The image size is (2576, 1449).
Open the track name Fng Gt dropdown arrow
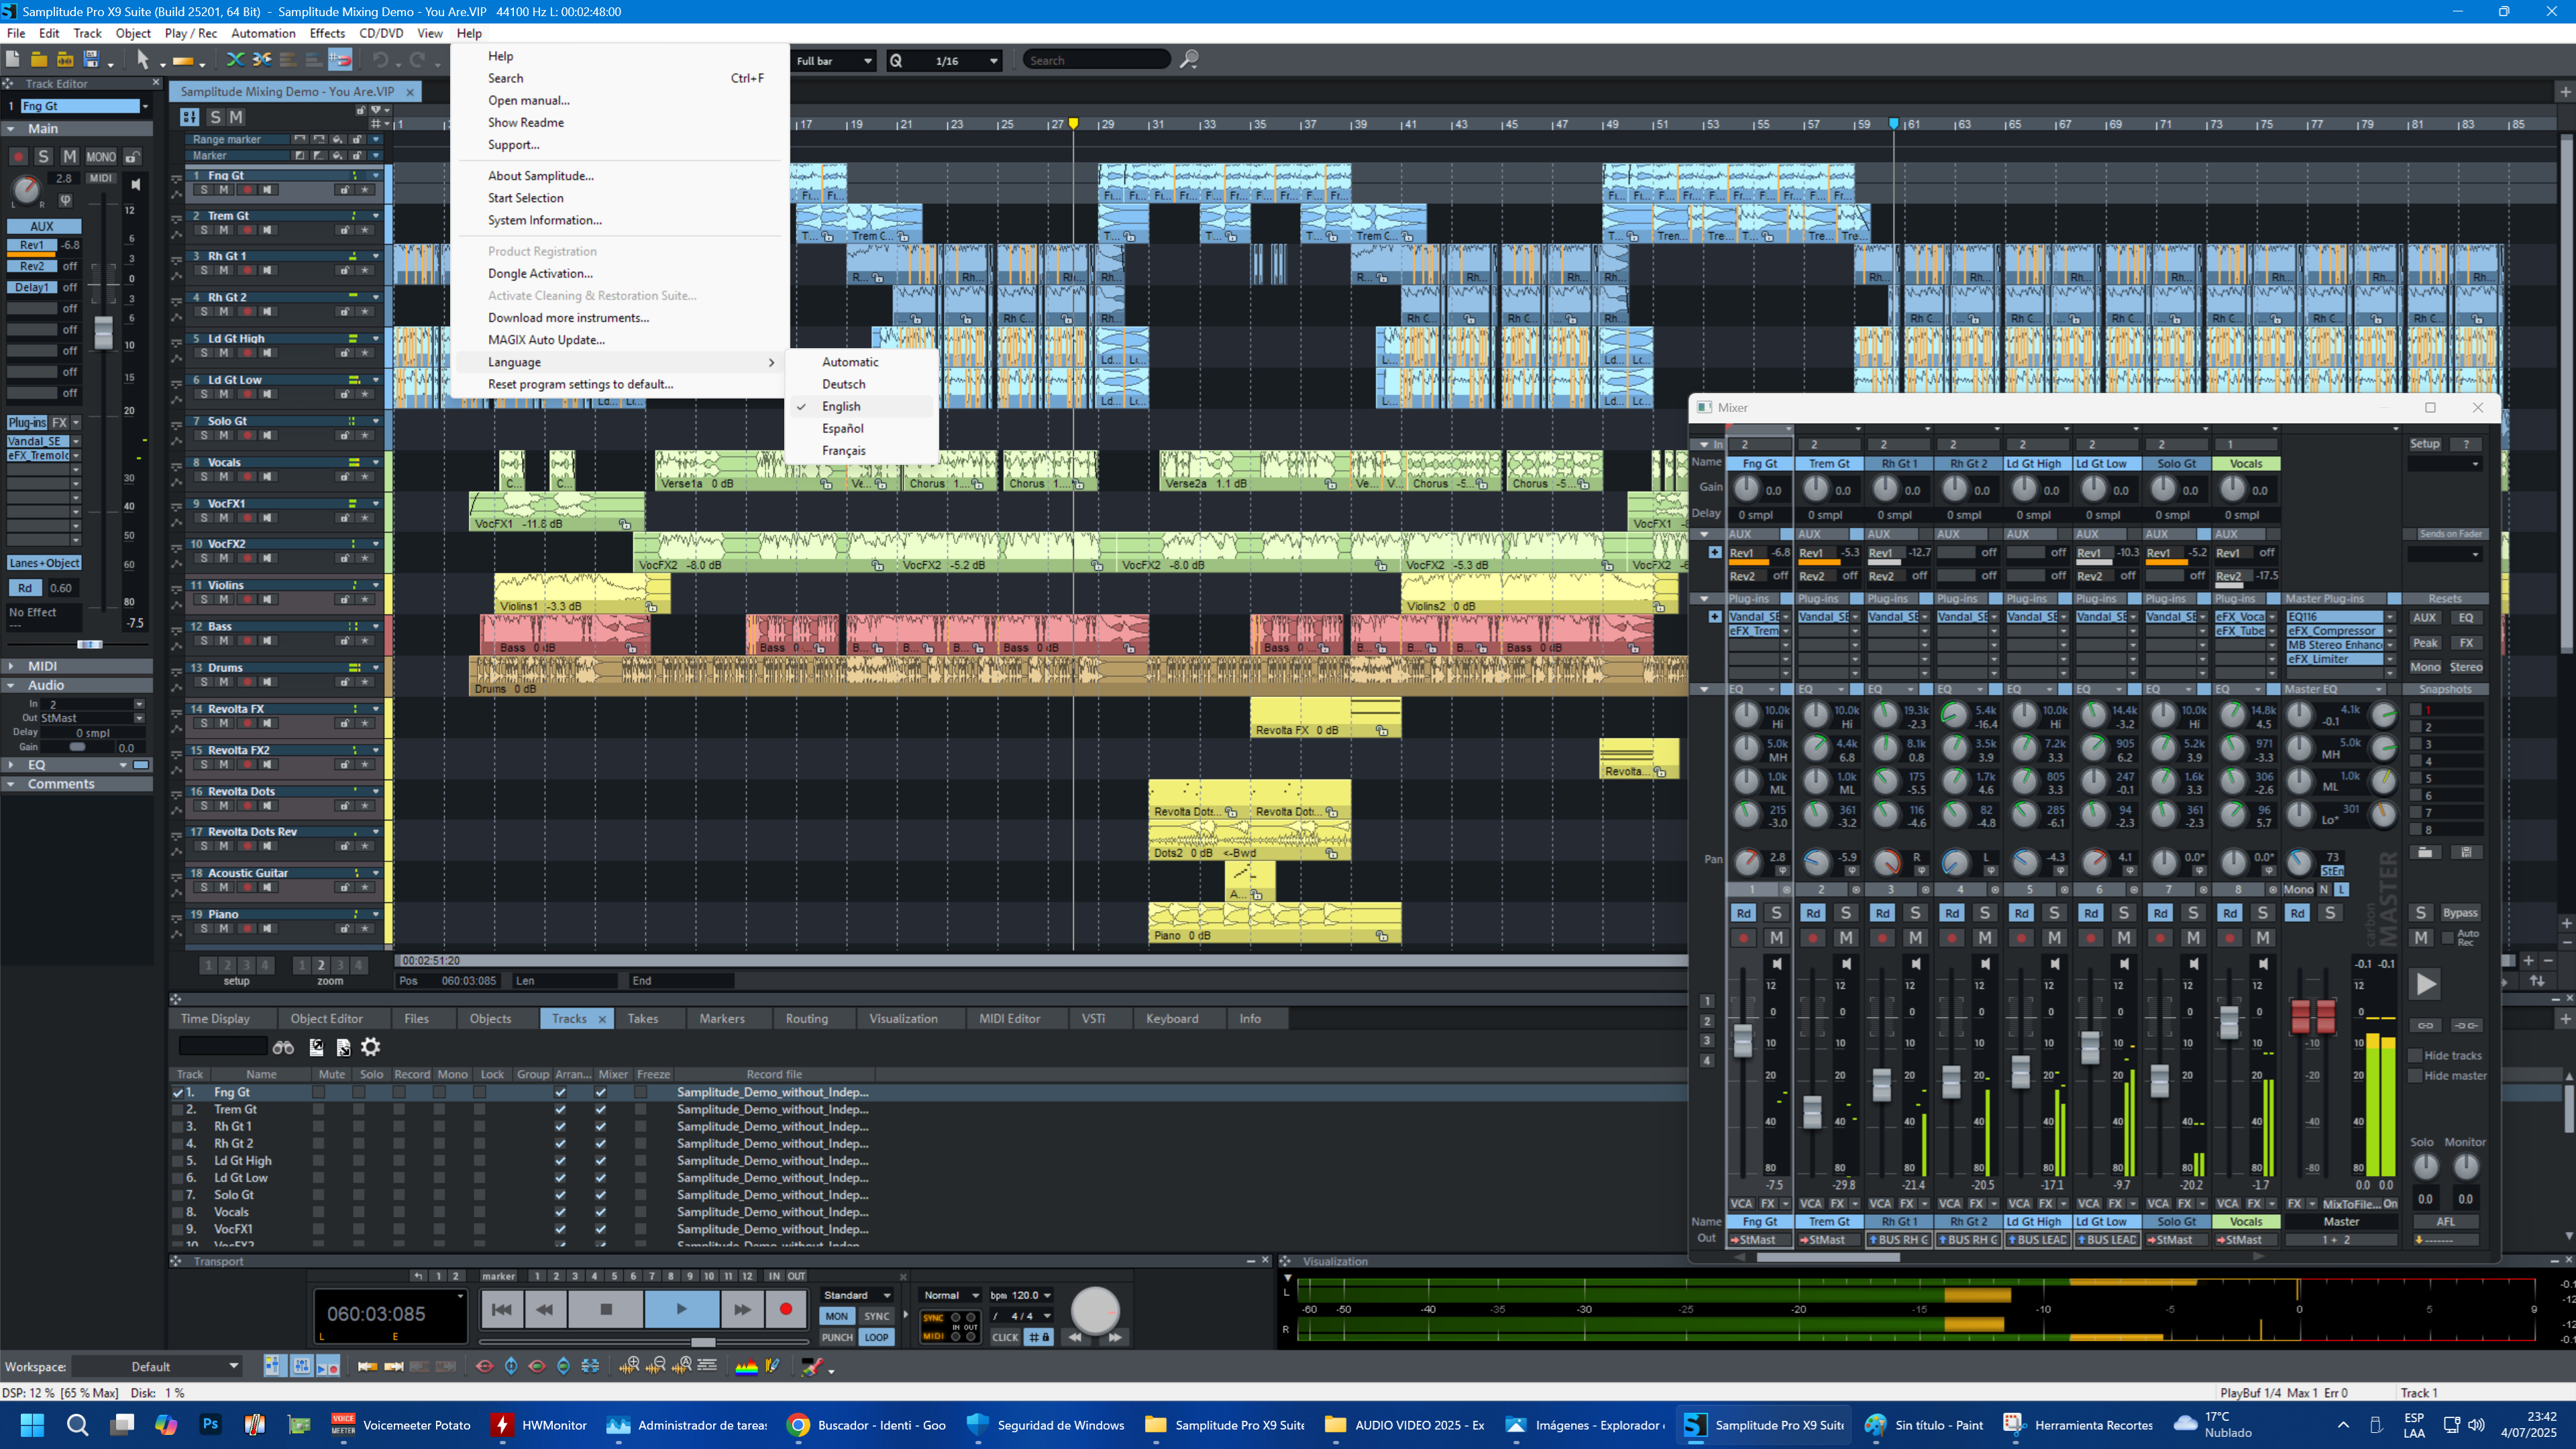coord(145,106)
